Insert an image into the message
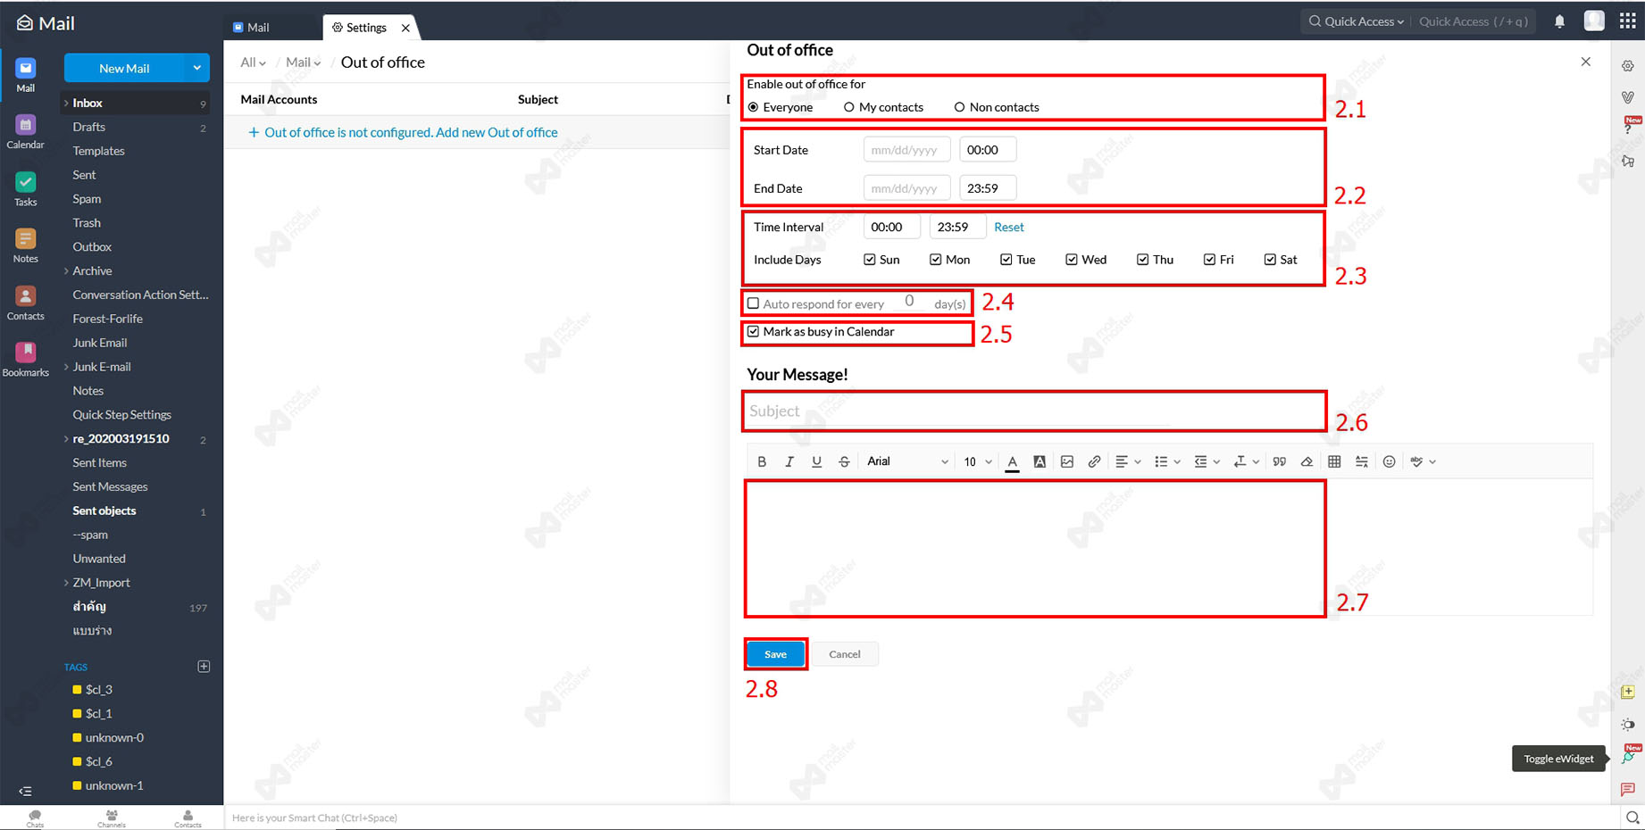Screen dimensions: 1645x830 [1067, 461]
